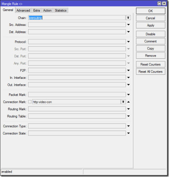Click the Chain input field
The image size is (169, 177).
(77, 18)
